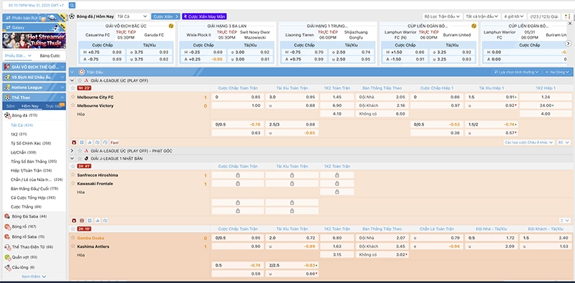
Task: Click the Phiên bản Rút Gọn banner button
Action: (34, 17)
